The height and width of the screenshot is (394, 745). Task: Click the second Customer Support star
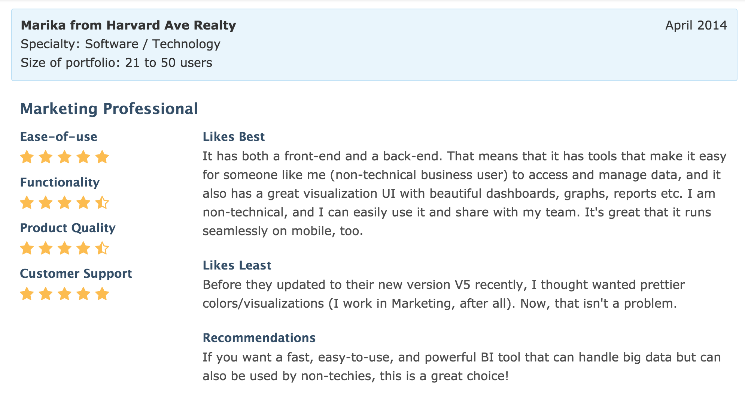46,294
